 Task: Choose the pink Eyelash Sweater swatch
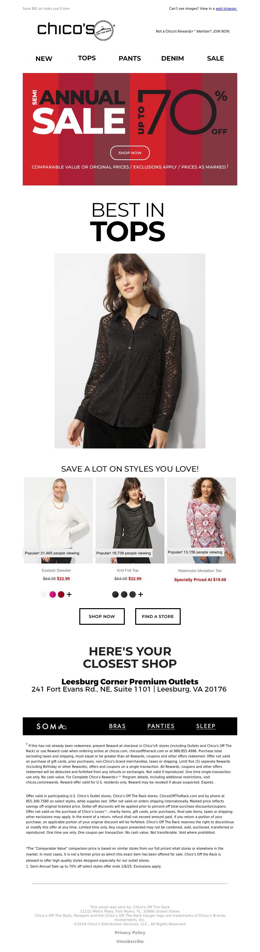(53, 594)
